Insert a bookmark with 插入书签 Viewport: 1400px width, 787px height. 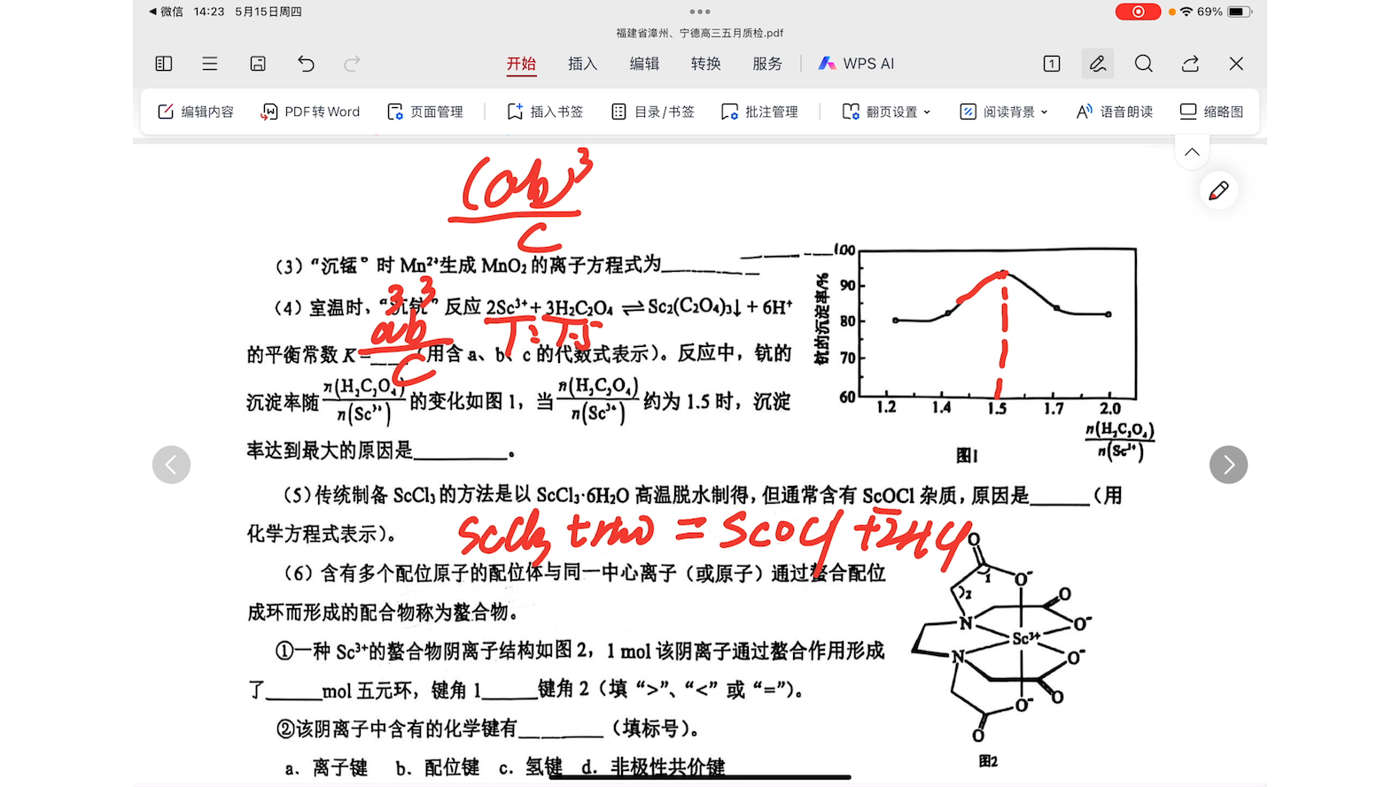click(545, 112)
